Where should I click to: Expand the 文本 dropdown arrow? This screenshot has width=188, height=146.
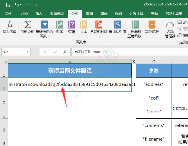point(84,36)
